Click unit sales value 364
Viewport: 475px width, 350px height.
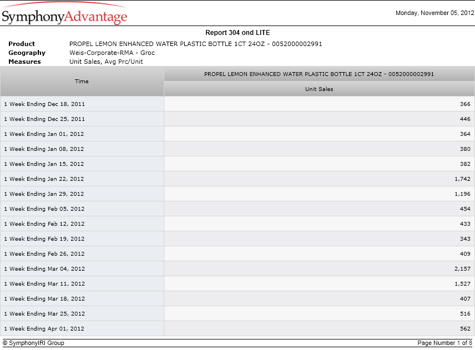pyautogui.click(x=465, y=134)
